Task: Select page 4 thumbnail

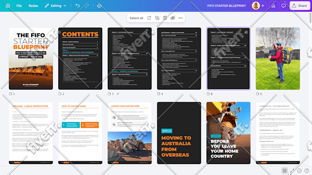Action: 179,58
